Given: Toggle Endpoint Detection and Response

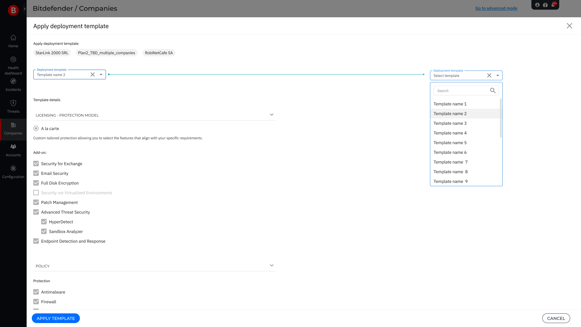Looking at the screenshot, I should tap(36, 241).
